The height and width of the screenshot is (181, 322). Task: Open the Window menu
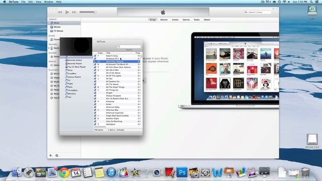point(49,2)
